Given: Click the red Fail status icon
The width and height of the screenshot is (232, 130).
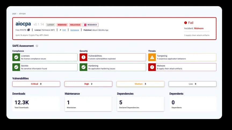Looking at the screenshot, I should pos(186,23).
